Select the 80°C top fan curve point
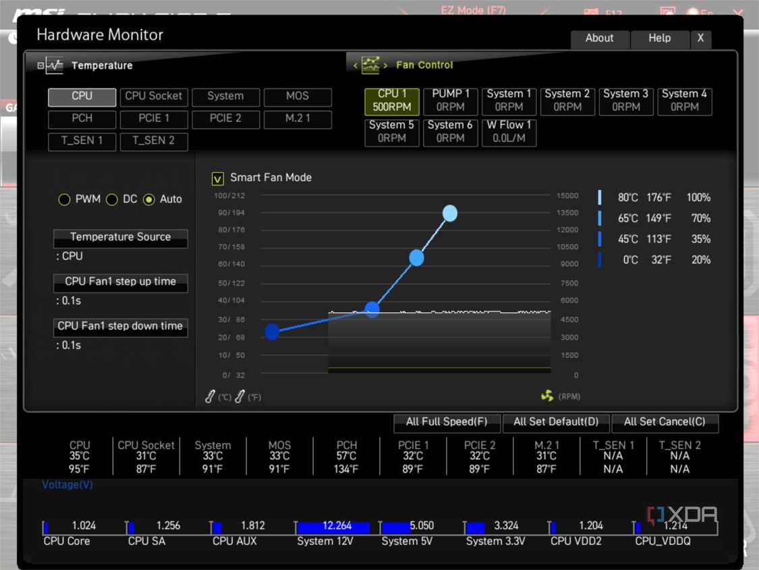 click(x=450, y=213)
